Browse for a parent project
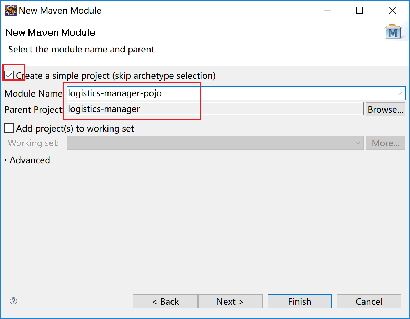 tap(385, 109)
